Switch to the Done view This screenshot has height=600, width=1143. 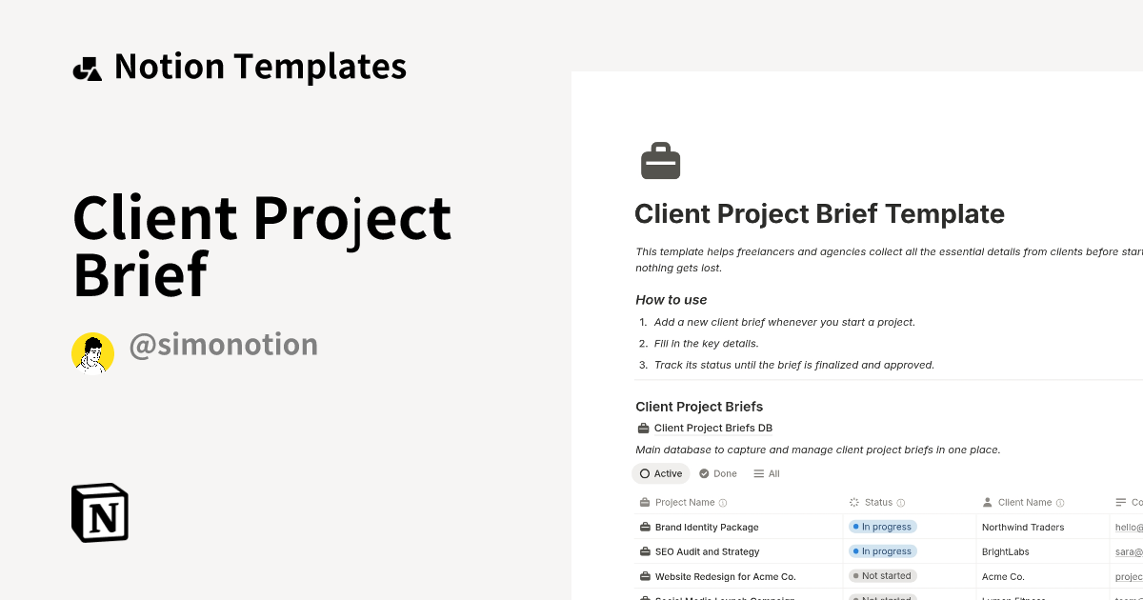point(717,473)
